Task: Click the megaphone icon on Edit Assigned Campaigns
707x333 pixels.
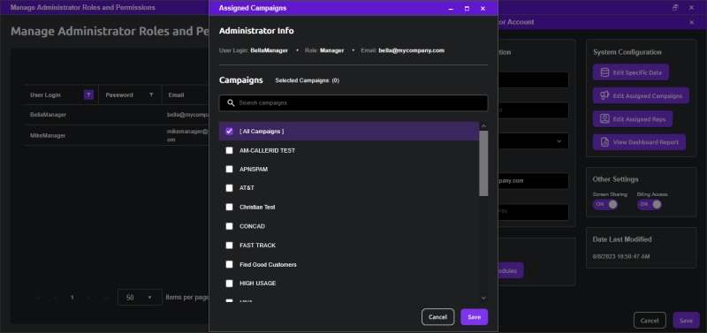Action: (604, 95)
